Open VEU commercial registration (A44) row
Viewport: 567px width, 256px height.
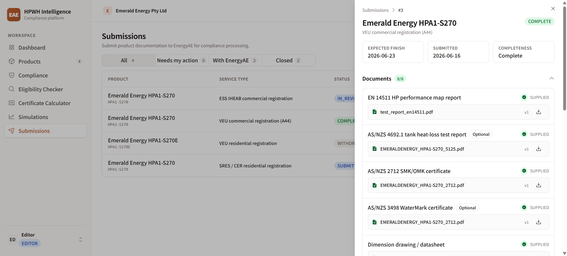coord(228,121)
